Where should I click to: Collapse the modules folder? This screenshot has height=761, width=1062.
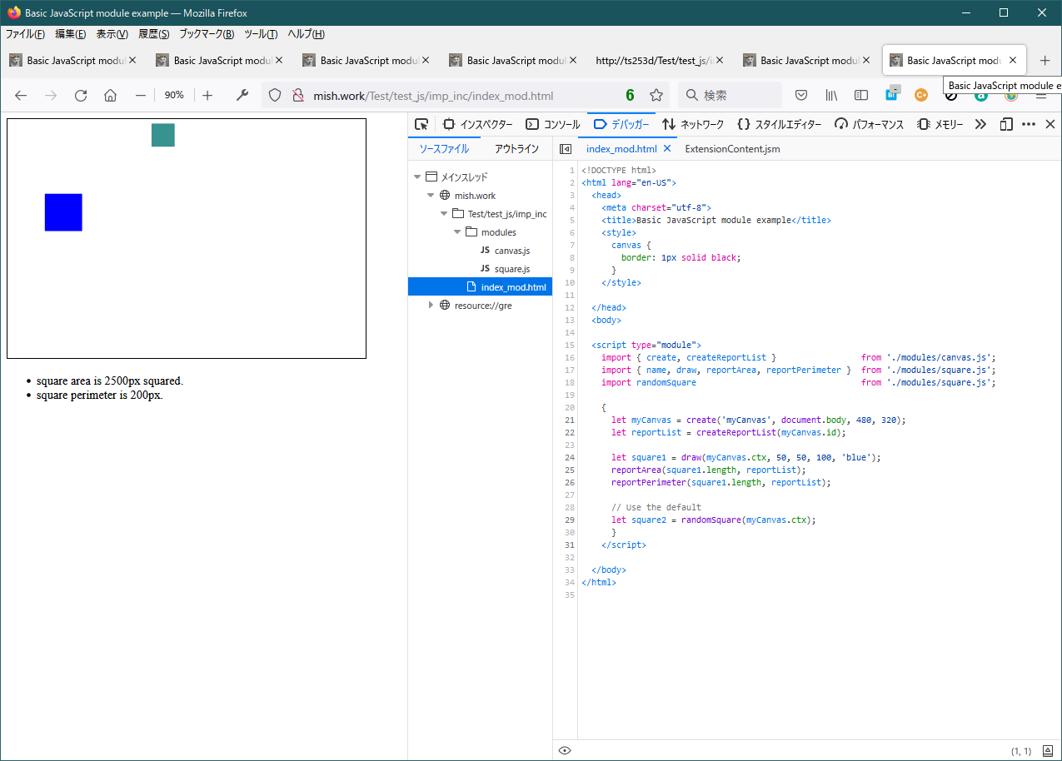tap(457, 232)
